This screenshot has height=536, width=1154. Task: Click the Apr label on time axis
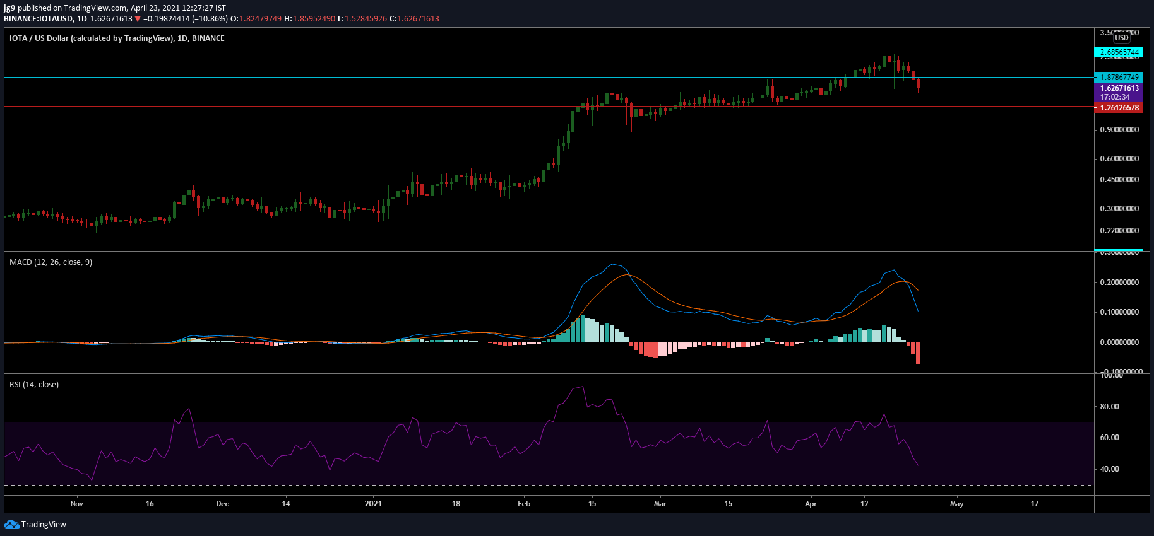point(811,503)
